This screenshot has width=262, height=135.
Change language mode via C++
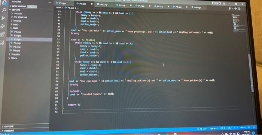(236, 128)
